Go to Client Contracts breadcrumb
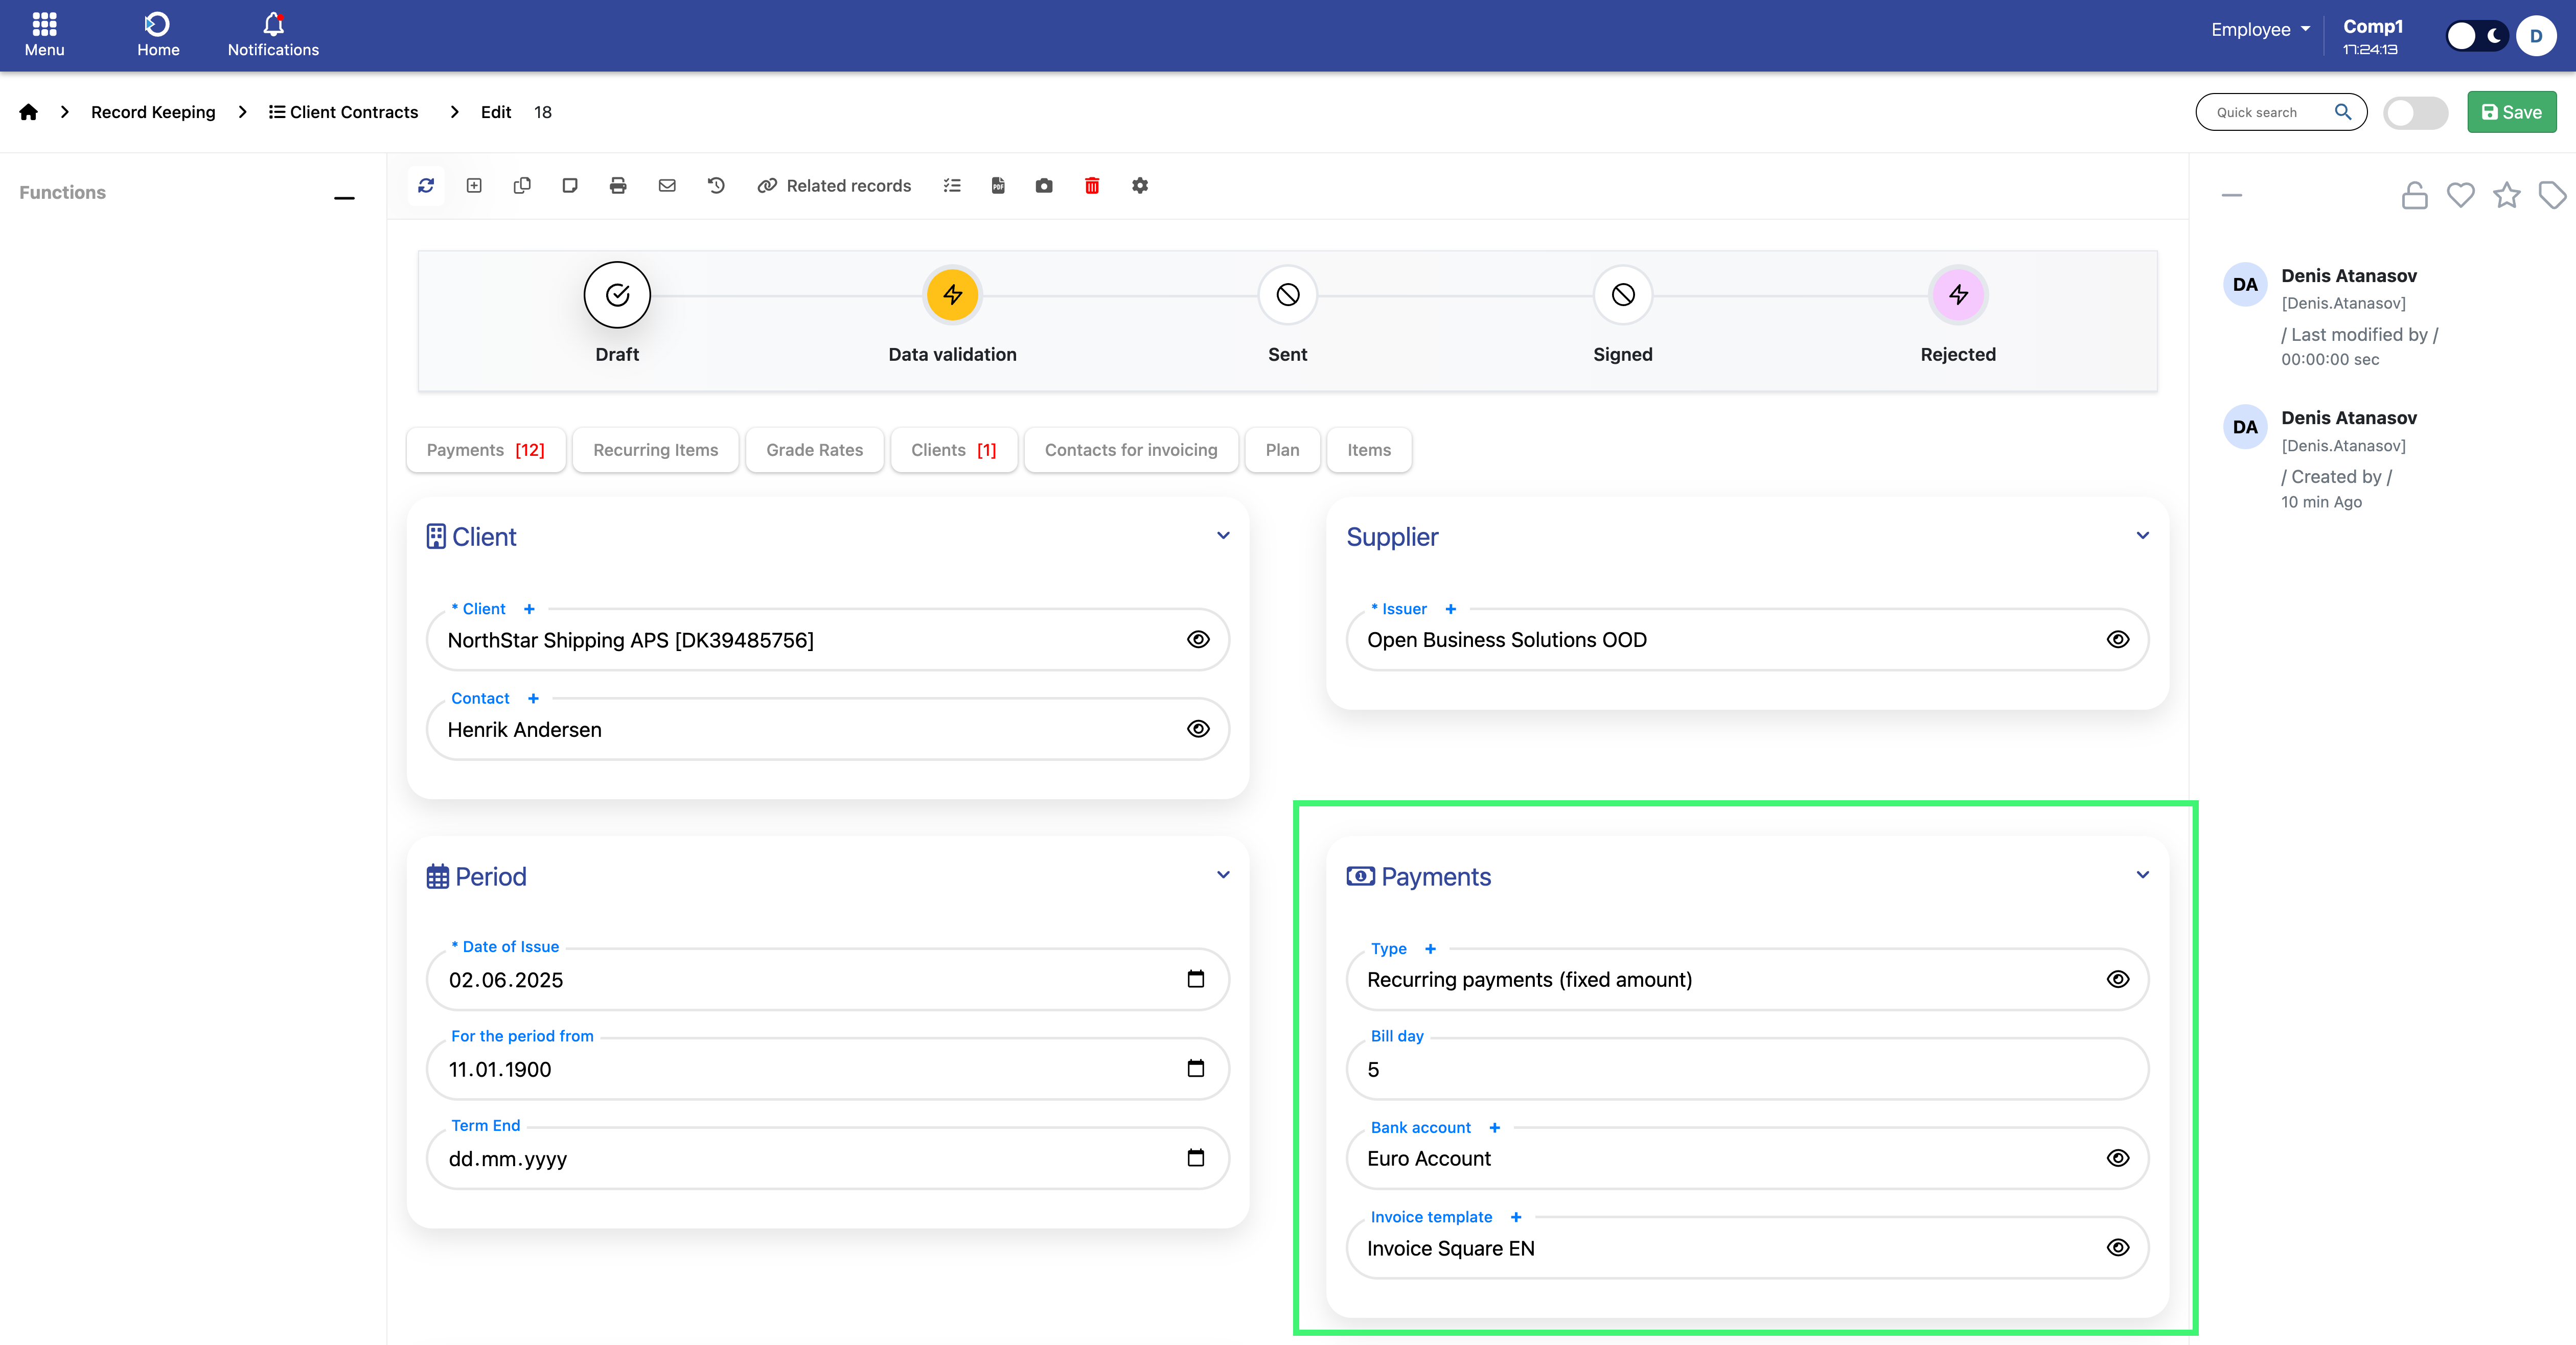 coord(343,112)
